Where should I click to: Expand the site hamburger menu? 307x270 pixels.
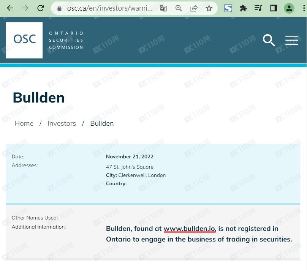291,40
